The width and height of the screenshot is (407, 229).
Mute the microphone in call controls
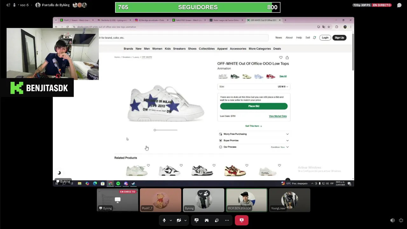[x=164, y=220]
